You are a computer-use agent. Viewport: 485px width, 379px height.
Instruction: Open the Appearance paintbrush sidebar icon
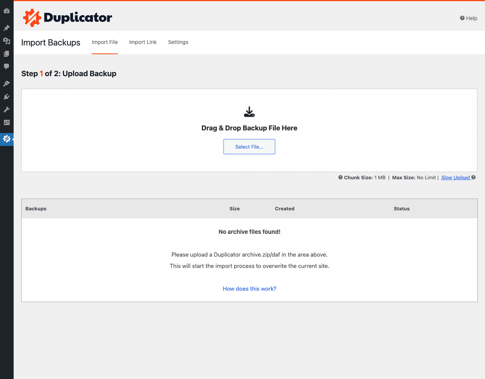(x=6, y=84)
